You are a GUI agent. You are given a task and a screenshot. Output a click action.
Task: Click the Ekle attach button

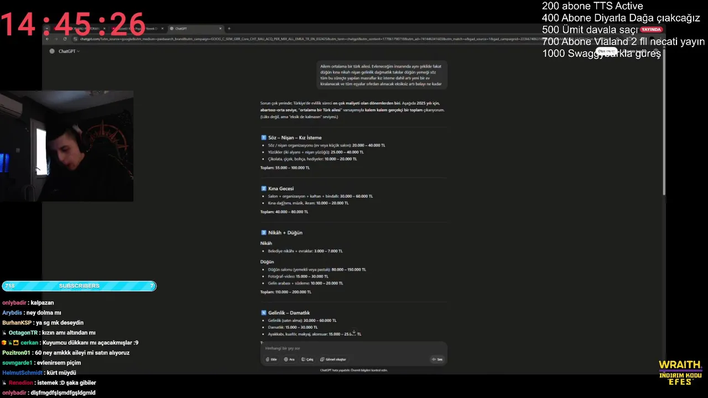tap(271, 359)
